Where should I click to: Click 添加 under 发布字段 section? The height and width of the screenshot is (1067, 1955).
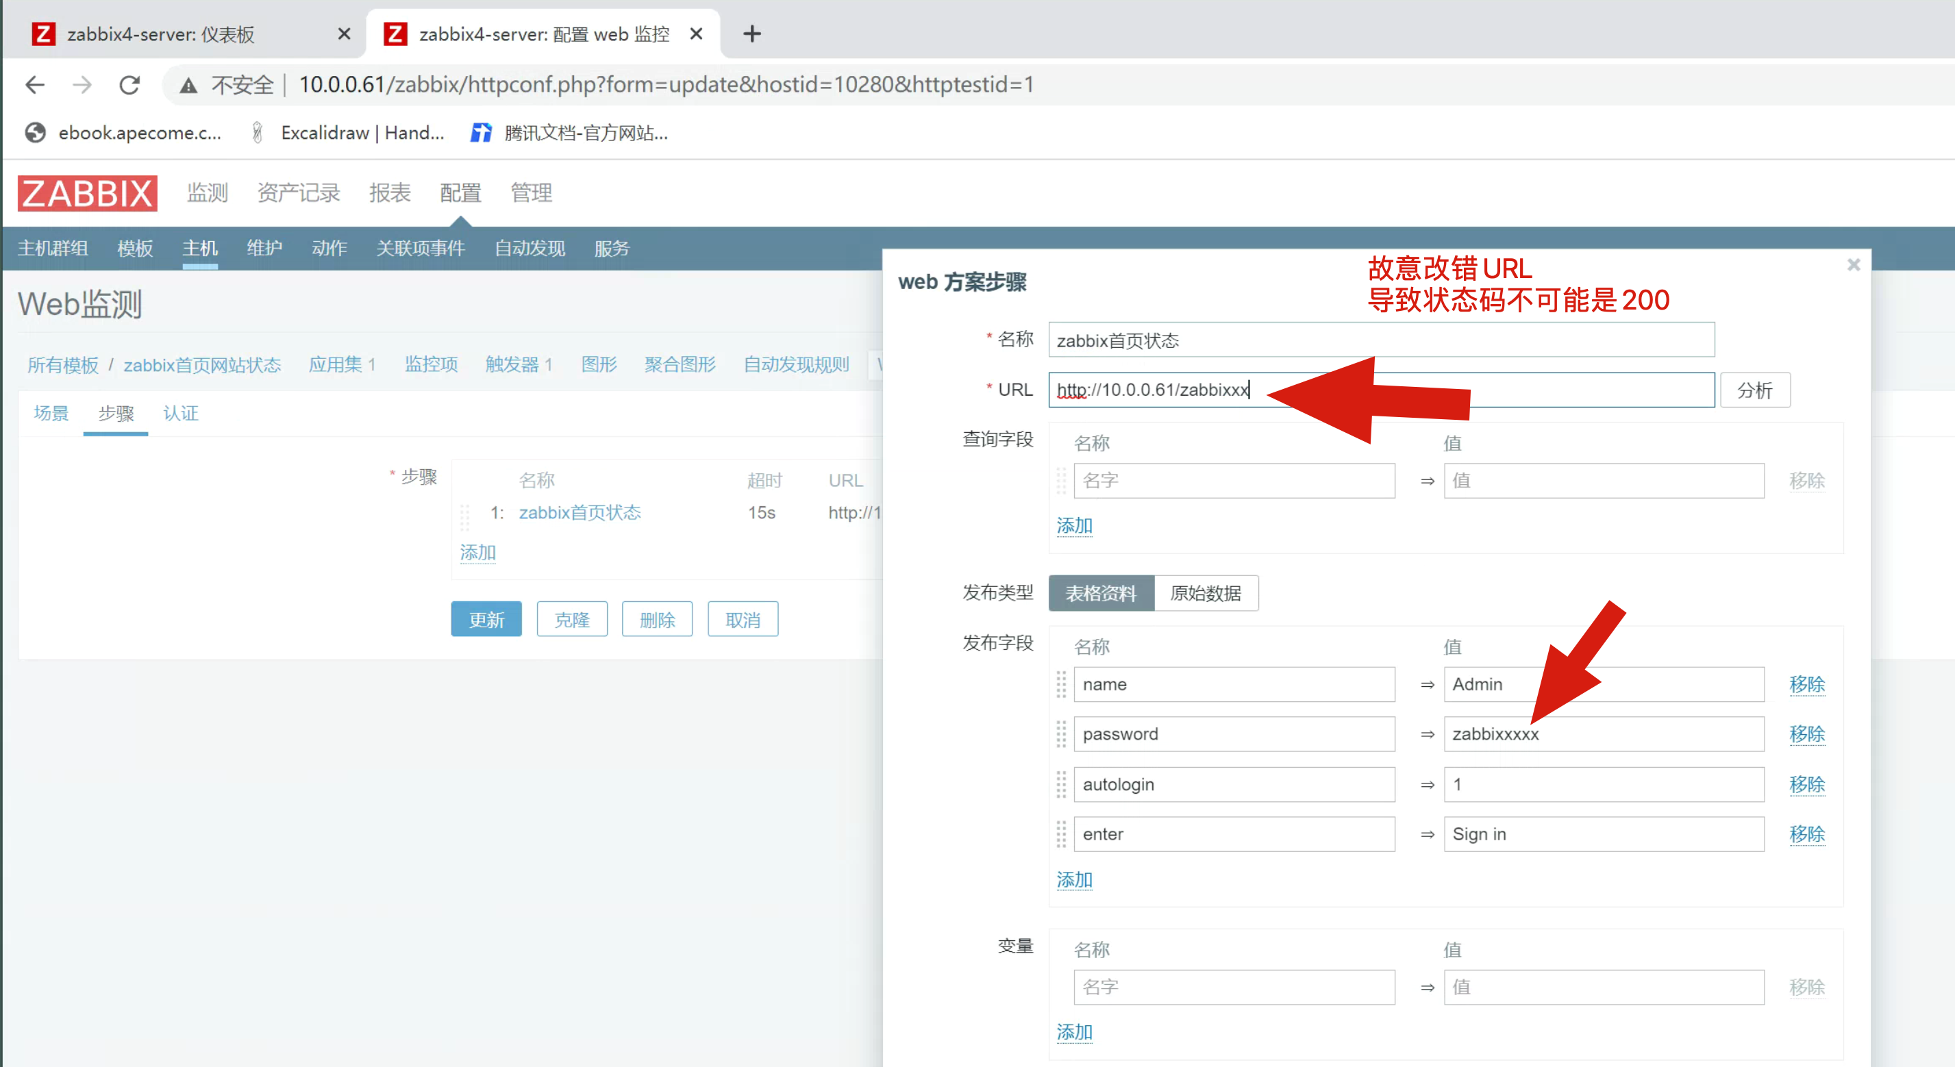click(x=1074, y=879)
